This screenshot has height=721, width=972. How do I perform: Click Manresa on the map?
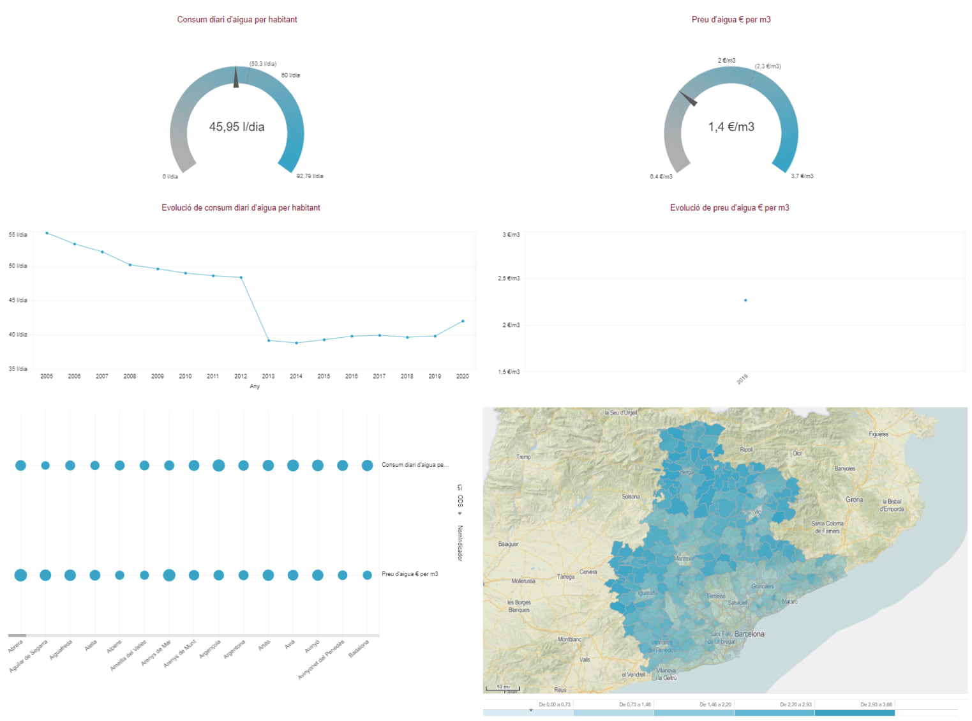pos(684,558)
